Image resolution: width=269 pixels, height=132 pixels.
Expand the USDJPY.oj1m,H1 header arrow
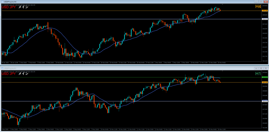[x=2, y=71]
